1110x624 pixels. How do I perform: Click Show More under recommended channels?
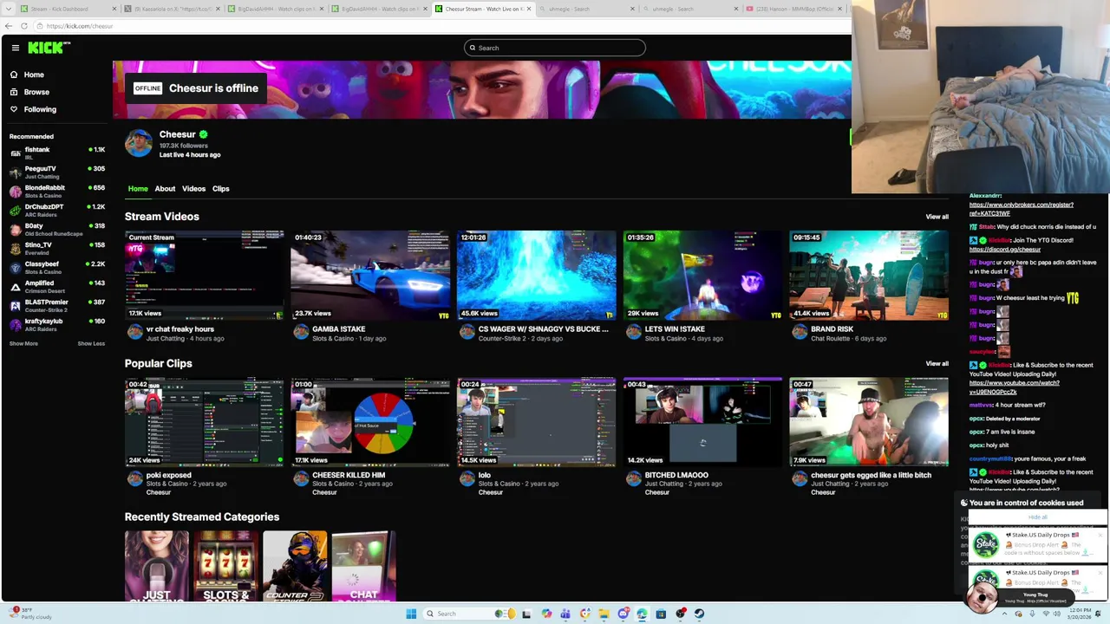[x=23, y=343]
